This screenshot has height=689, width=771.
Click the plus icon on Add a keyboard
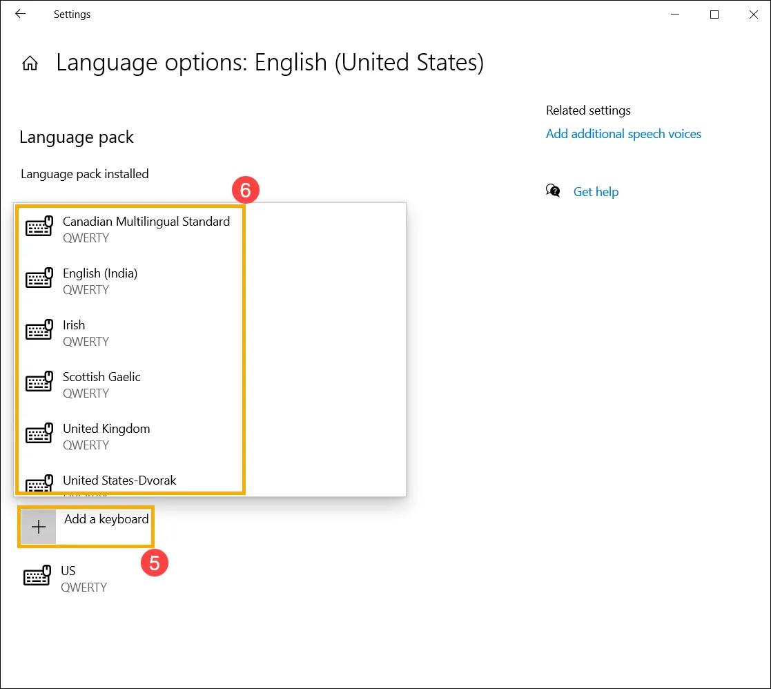tap(38, 526)
